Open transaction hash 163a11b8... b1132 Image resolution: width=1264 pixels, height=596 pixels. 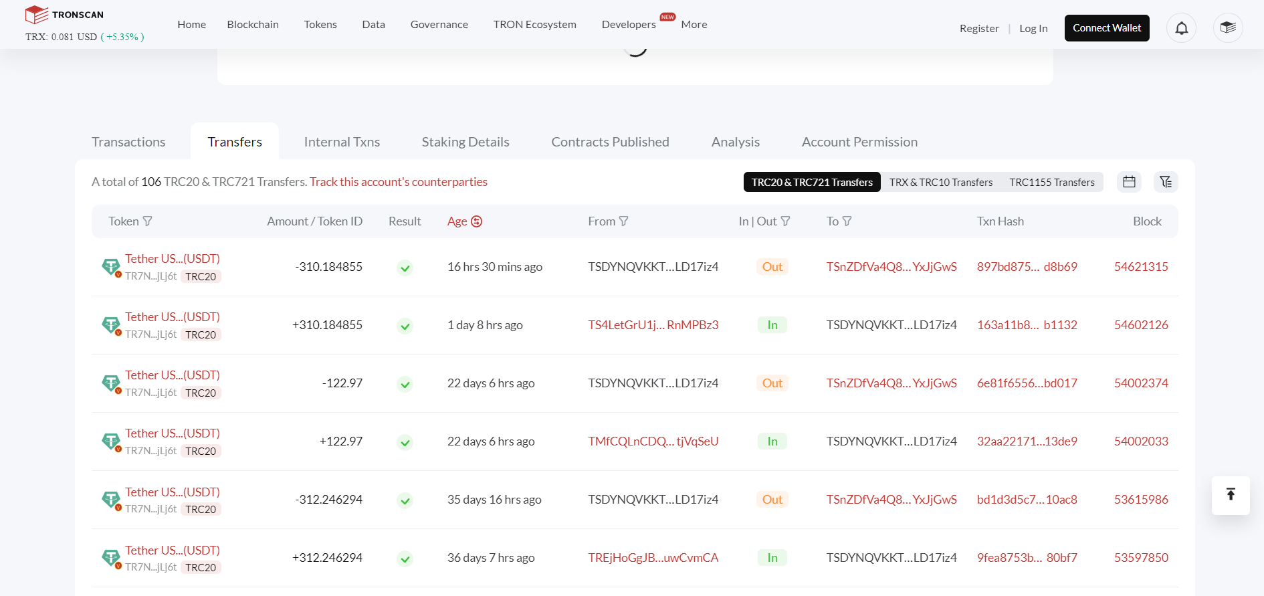click(x=1027, y=325)
